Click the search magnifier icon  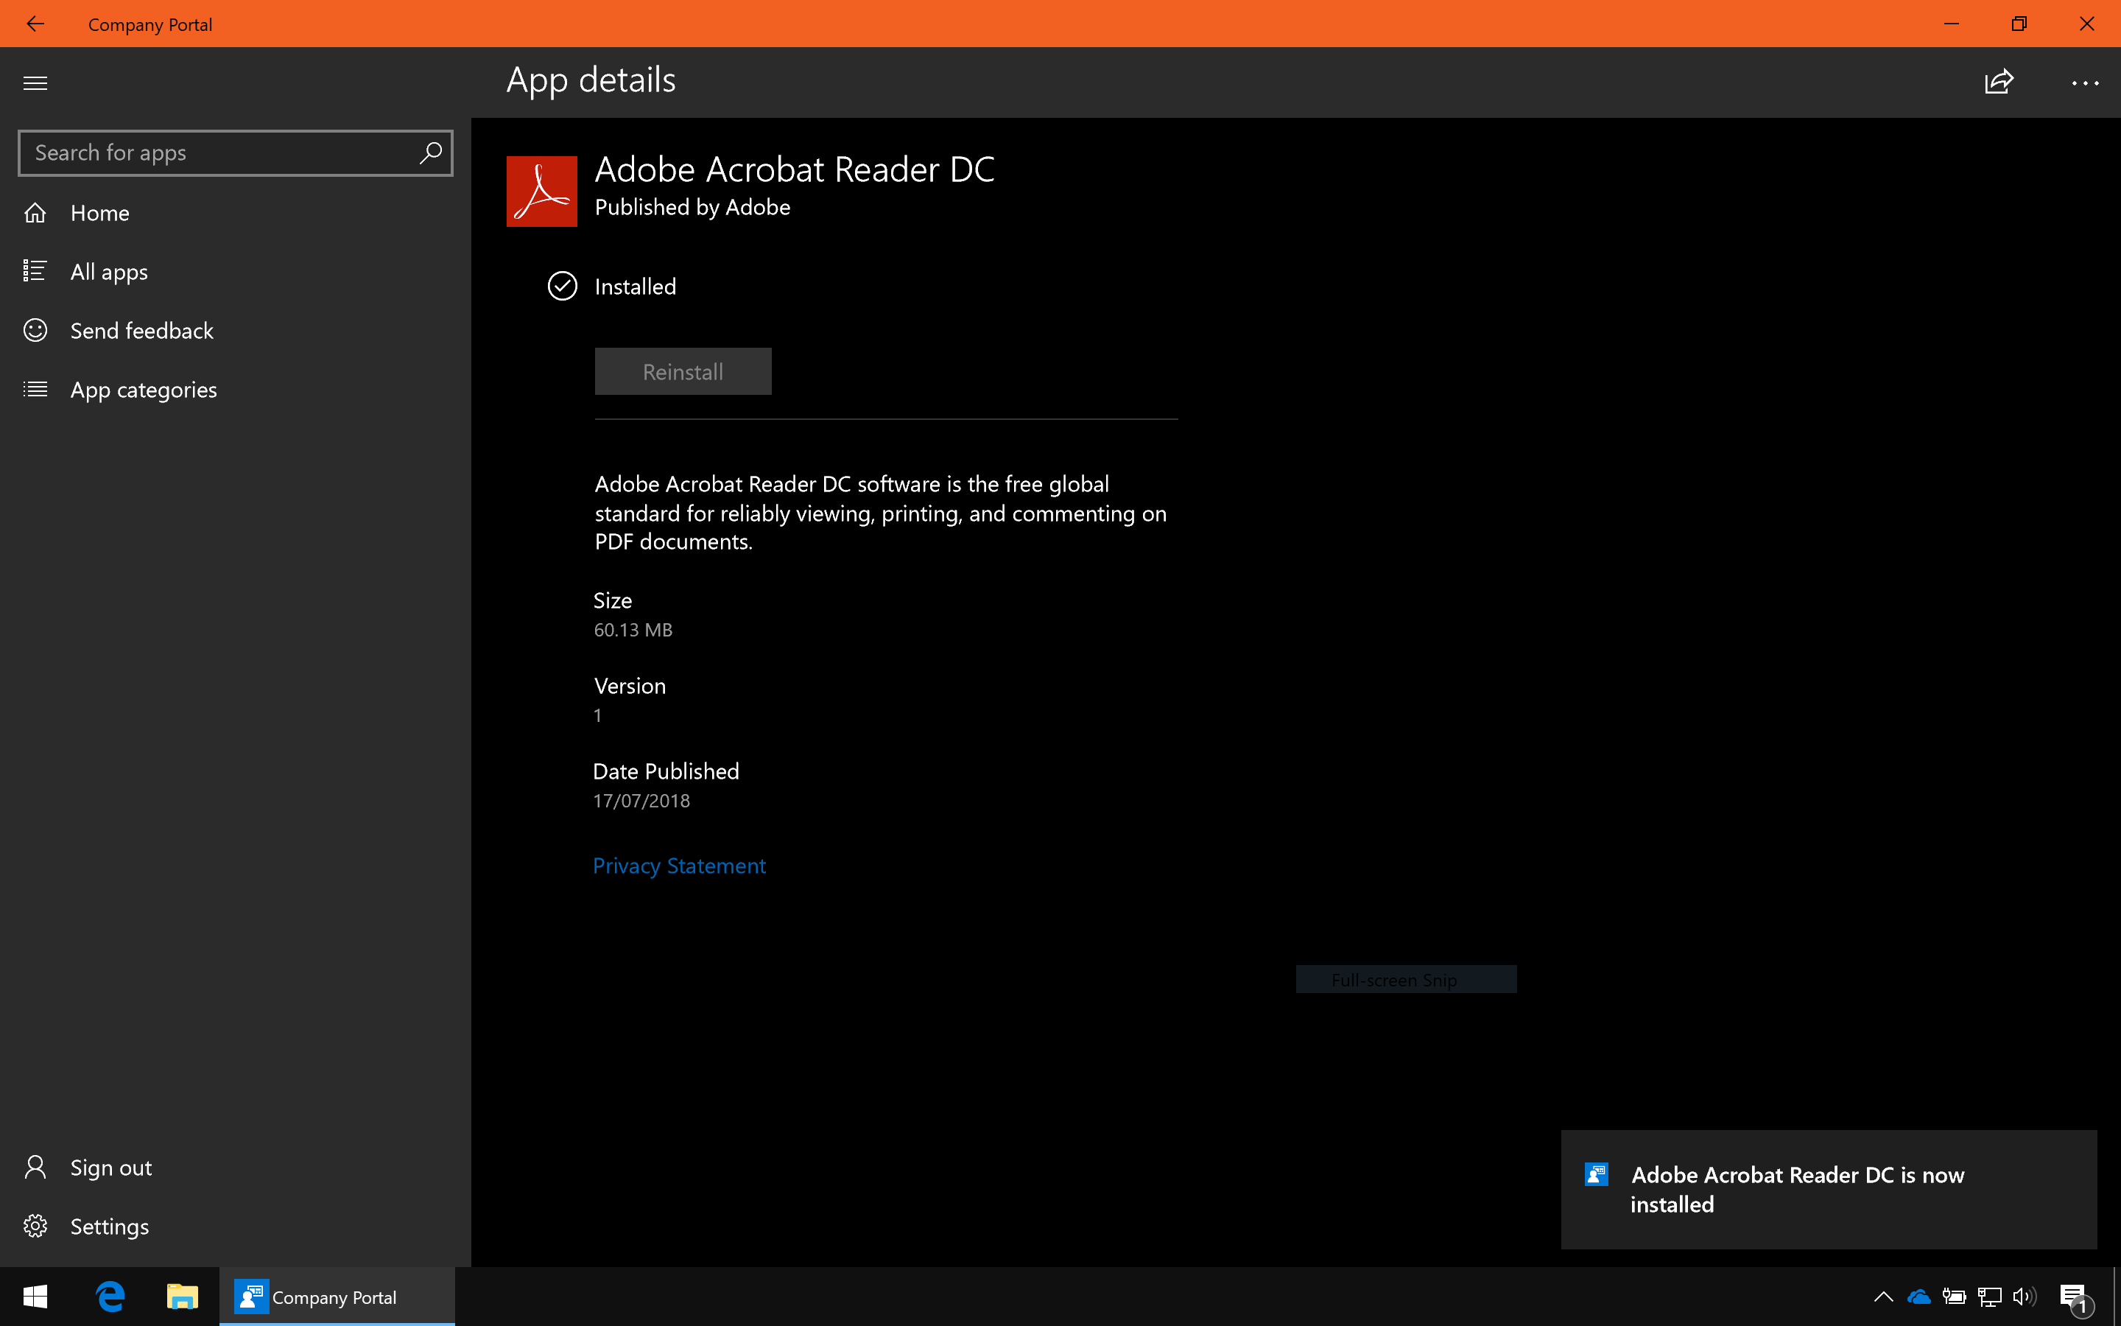(x=430, y=152)
